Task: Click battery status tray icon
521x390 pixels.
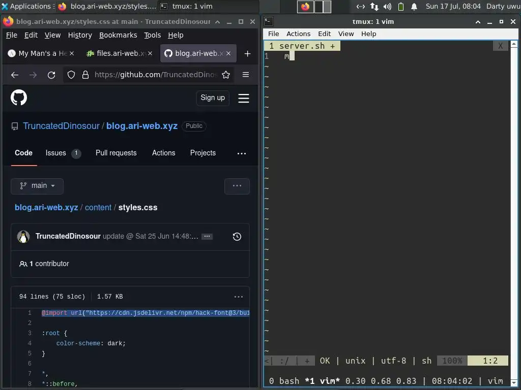Action: (x=401, y=6)
